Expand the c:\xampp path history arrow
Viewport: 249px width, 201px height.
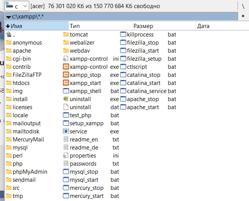8,17
